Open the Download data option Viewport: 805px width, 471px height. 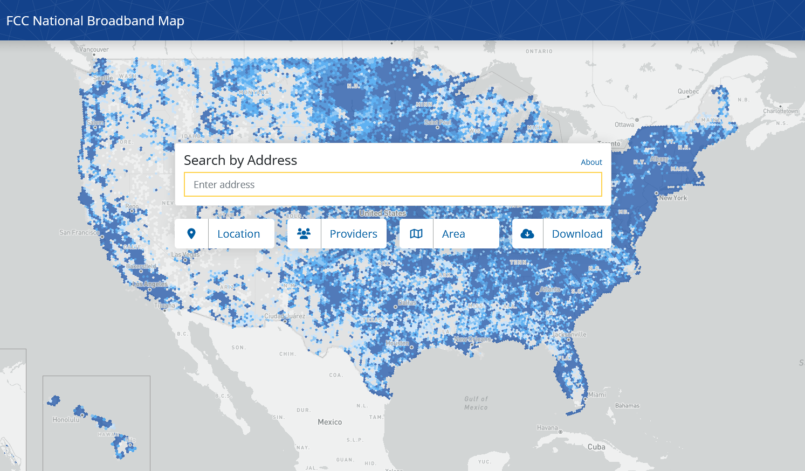point(561,234)
